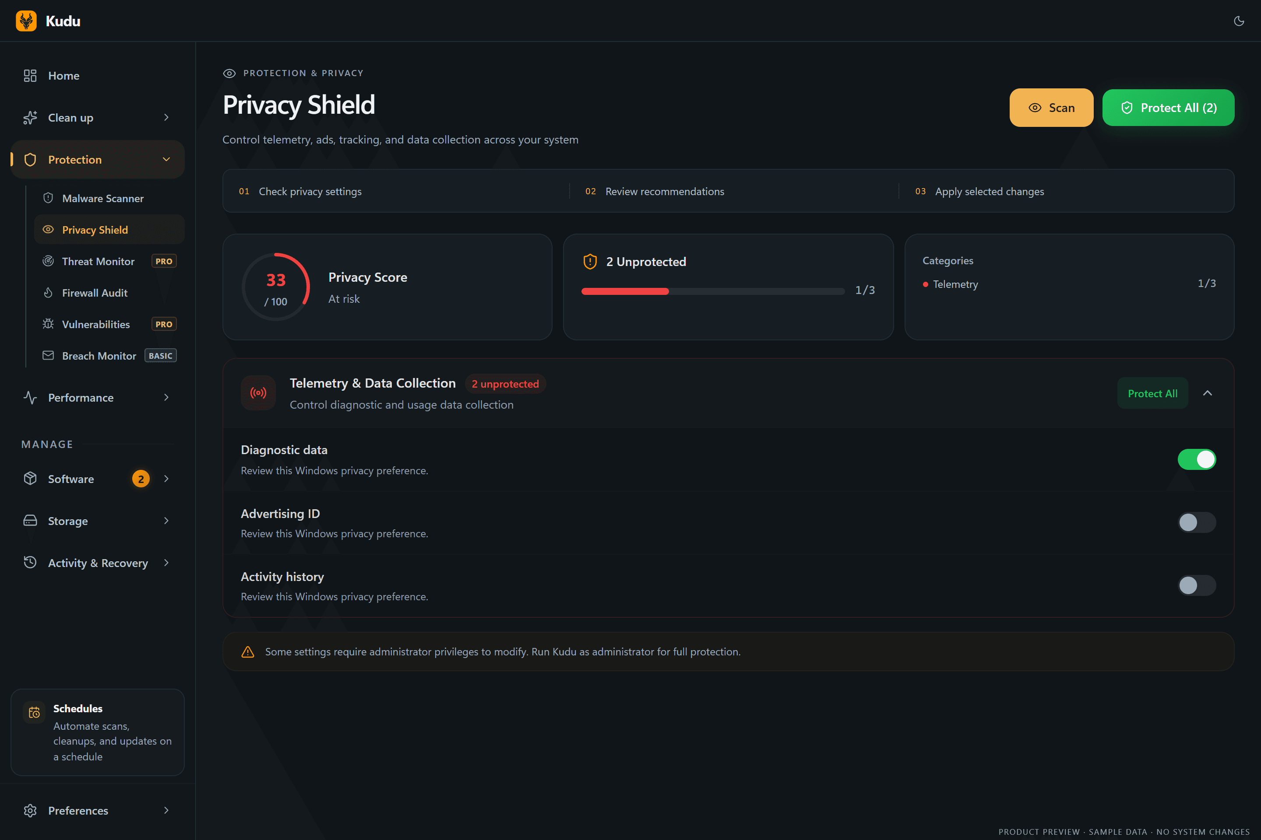The width and height of the screenshot is (1261, 840).
Task: Click the Clean up sparkle icon
Action: (x=30, y=117)
